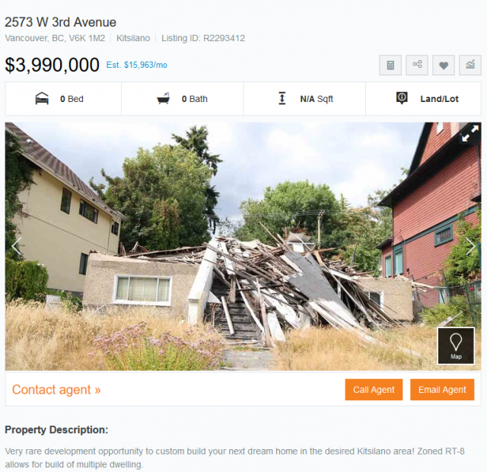Click the square footage height icon

tap(282, 98)
